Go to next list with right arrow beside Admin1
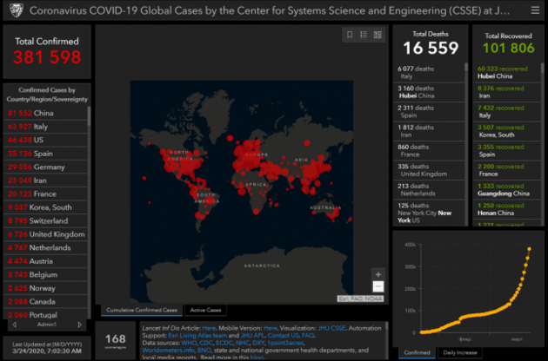548x361 pixels. click(x=80, y=325)
